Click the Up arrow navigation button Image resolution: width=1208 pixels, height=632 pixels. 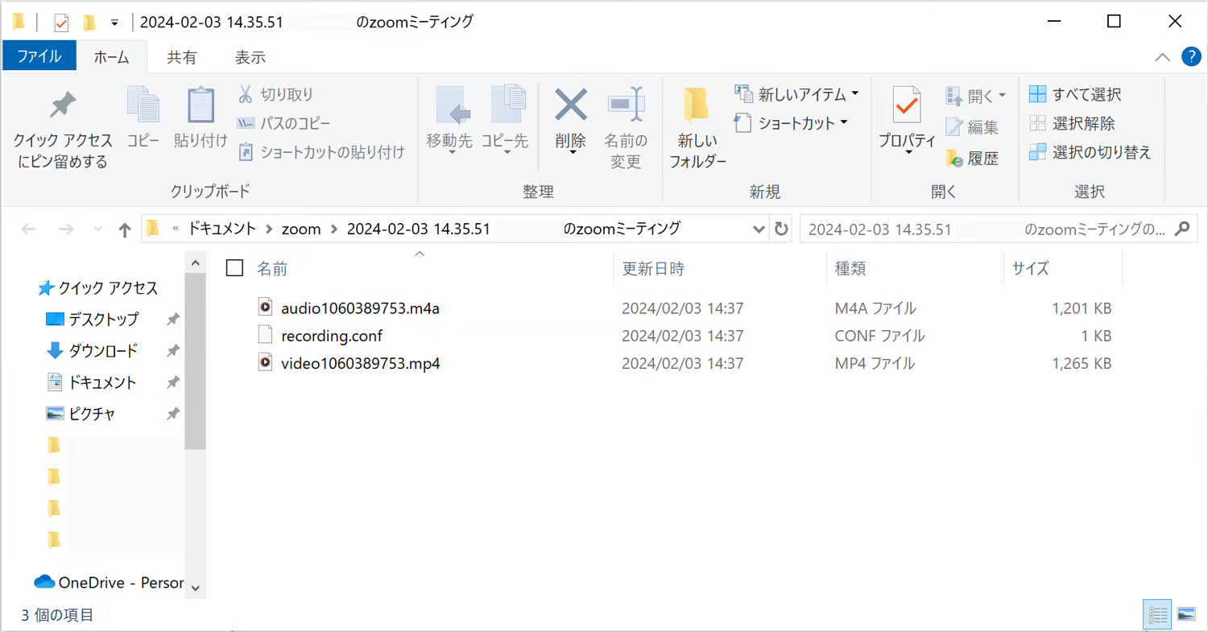(x=124, y=230)
